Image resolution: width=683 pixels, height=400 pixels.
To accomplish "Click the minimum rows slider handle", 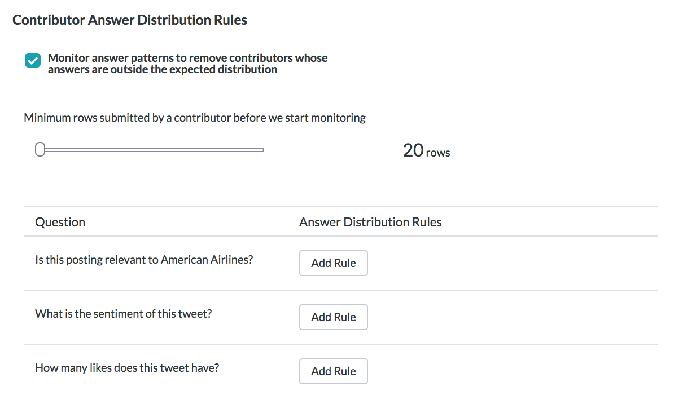I will [40, 149].
